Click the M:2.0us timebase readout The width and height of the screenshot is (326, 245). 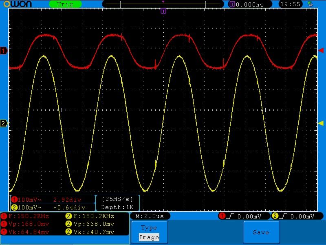coord(150,216)
